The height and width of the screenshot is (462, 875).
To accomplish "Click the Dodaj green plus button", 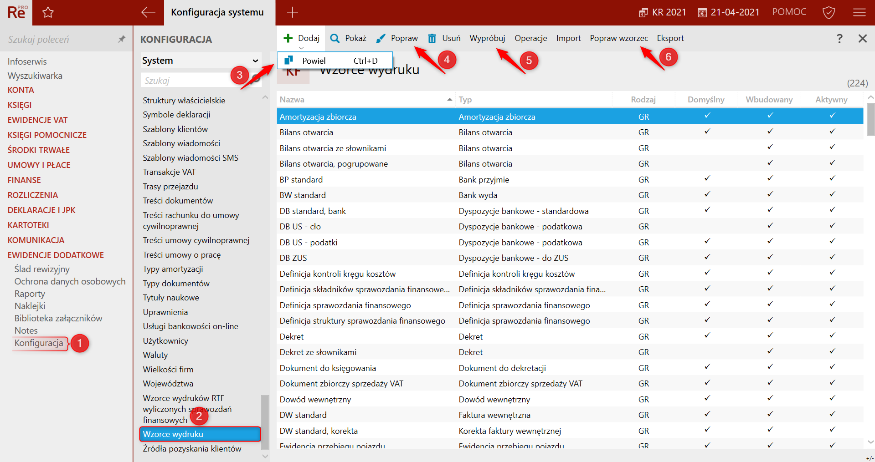I will [301, 38].
